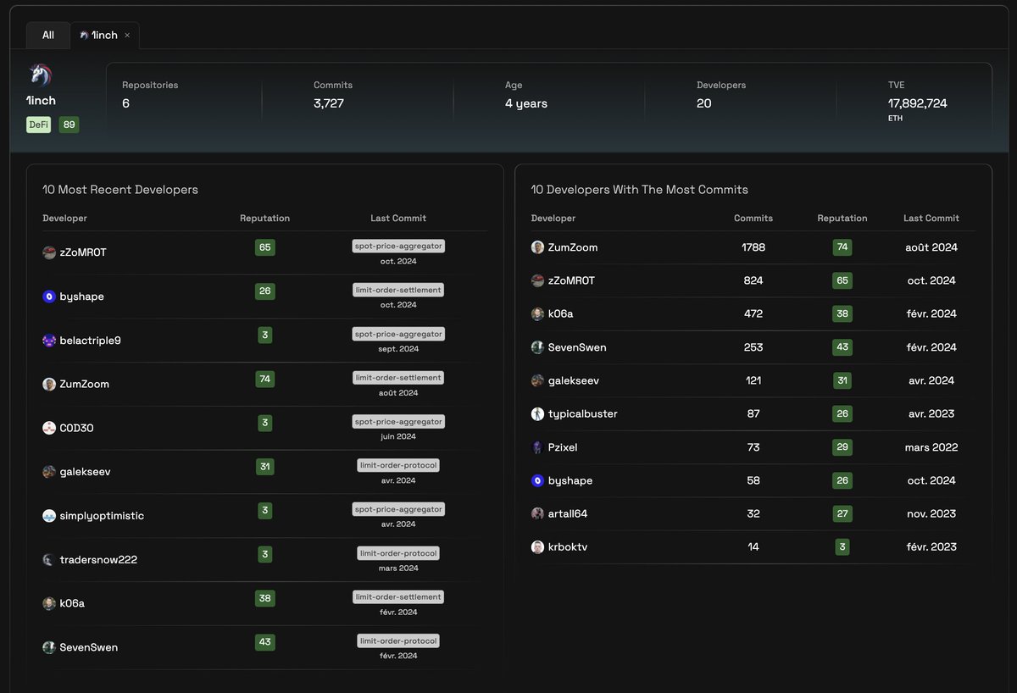Click ZumZoom avatar in recent developers
Image resolution: width=1017 pixels, height=693 pixels.
(49, 384)
